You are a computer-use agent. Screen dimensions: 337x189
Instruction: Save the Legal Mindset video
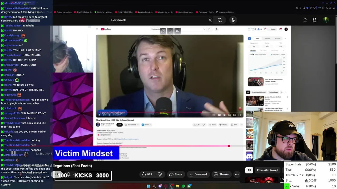point(234,125)
